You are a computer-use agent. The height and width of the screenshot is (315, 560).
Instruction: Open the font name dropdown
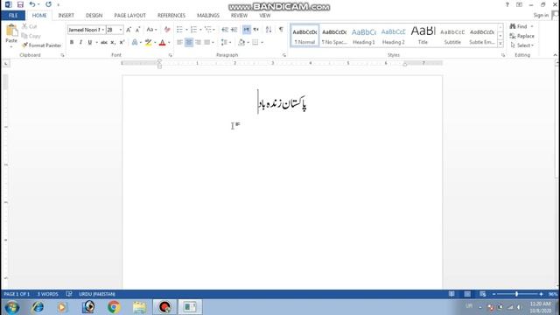click(x=103, y=30)
